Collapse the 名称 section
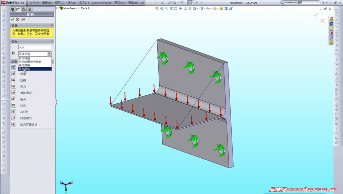 click(52, 41)
